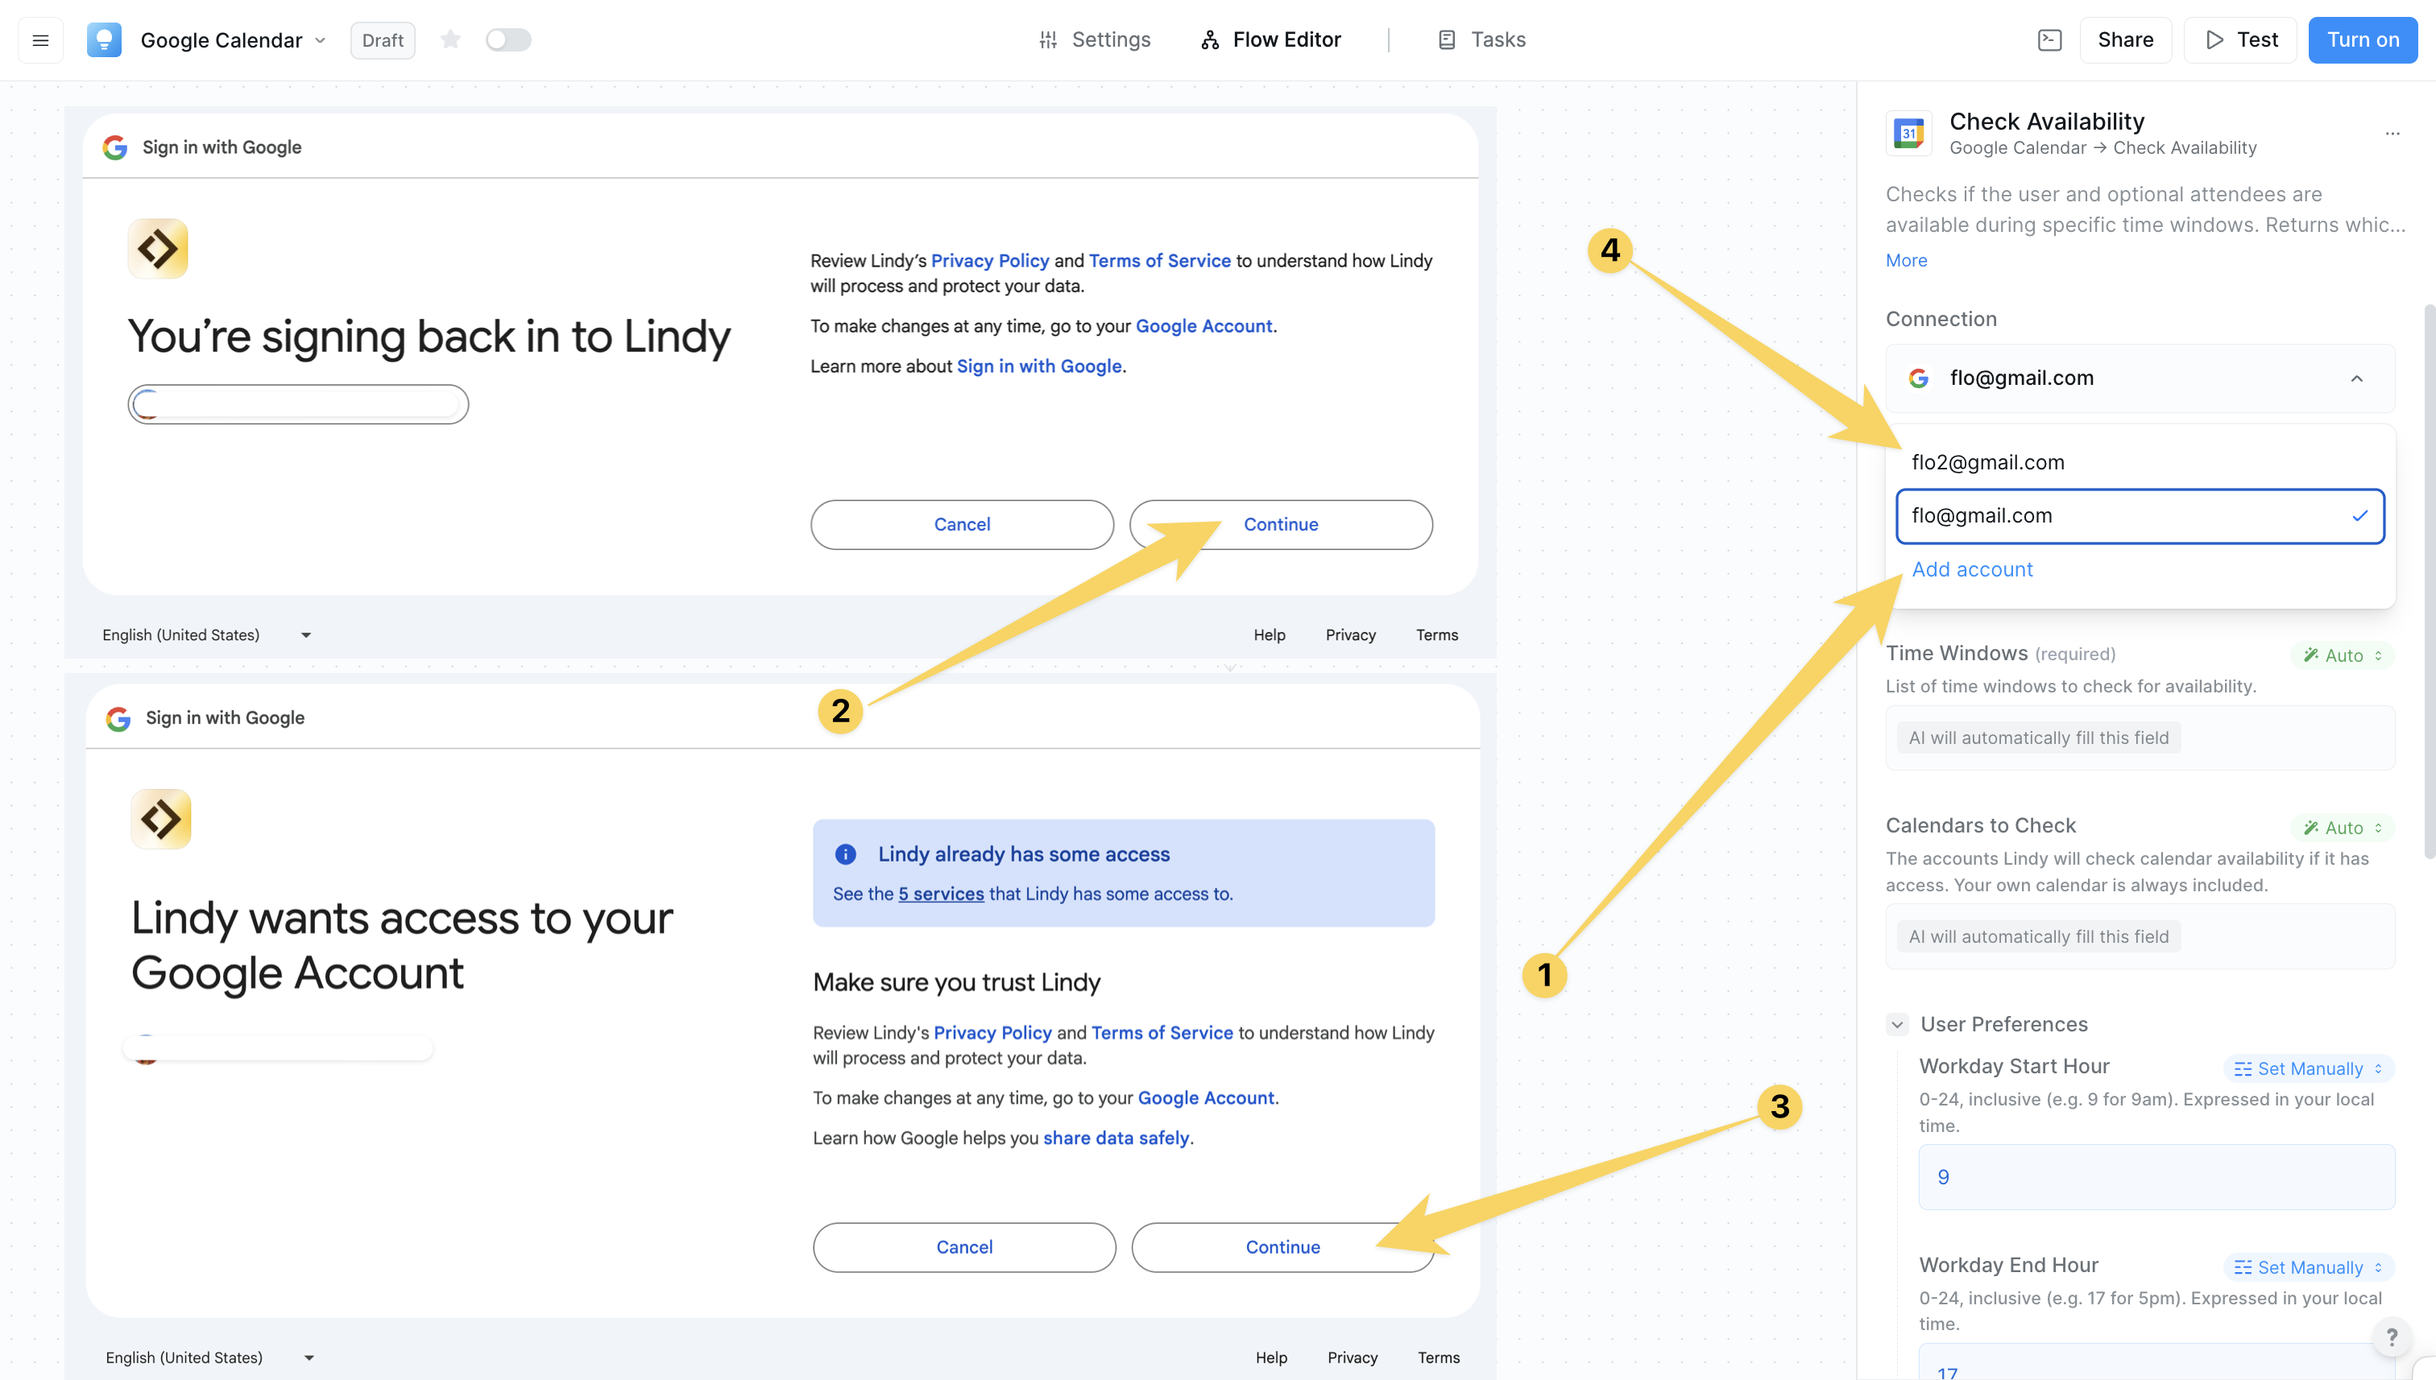The height and width of the screenshot is (1380, 2436).
Task: Click the help question mark icon
Action: click(2392, 1337)
